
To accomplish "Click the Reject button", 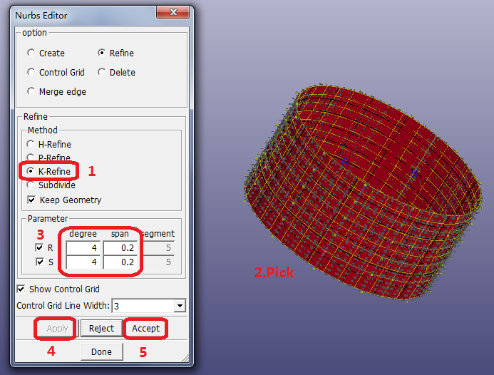I will coord(101,329).
